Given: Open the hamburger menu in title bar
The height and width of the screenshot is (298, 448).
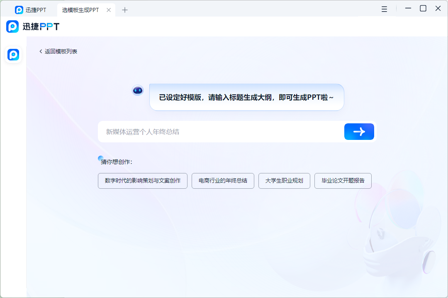Looking at the screenshot, I should coord(384,9).
